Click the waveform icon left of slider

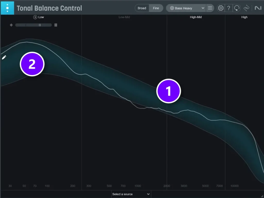(11, 25)
